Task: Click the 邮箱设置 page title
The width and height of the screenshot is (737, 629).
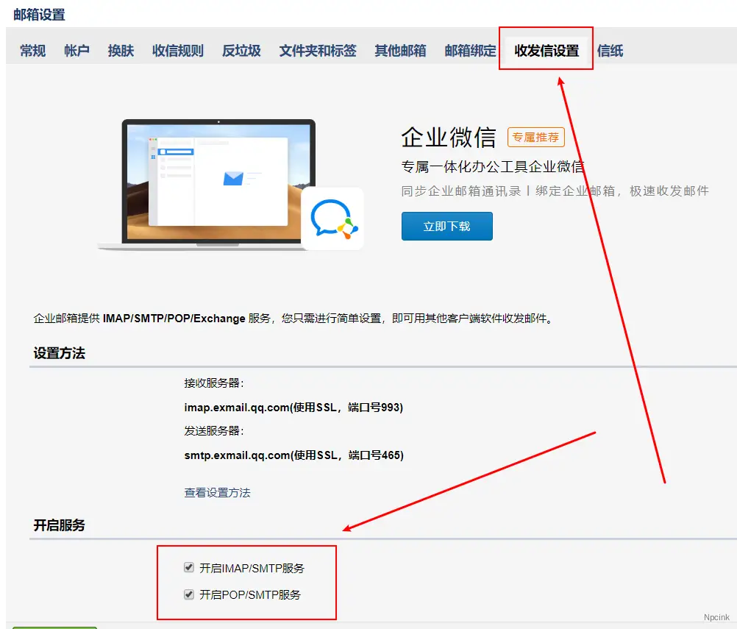Action: point(39,15)
